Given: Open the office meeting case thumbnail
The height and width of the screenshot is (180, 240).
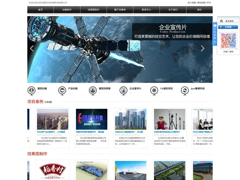Looking at the screenshot, I should click(203, 119).
